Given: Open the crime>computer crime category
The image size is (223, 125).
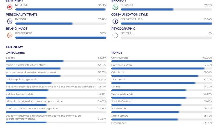Looking at the screenshot, I should click(34, 101).
